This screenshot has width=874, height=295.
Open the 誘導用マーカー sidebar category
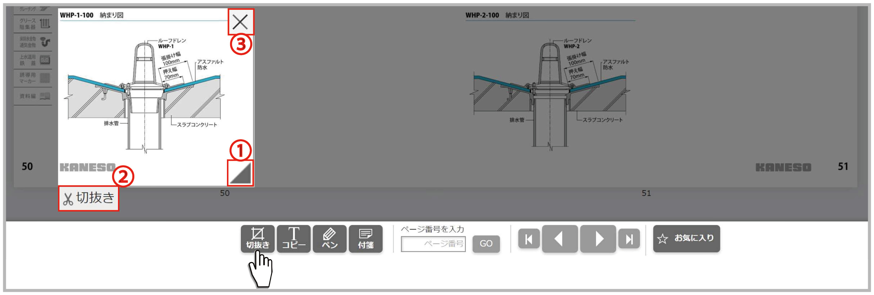pos(33,78)
